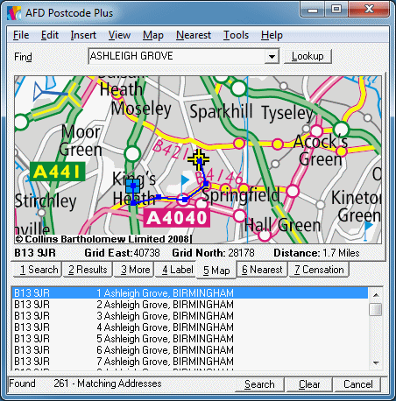This screenshot has width=396, height=401.
Task: Click the results list scroll down arrow
Action: tap(376, 363)
